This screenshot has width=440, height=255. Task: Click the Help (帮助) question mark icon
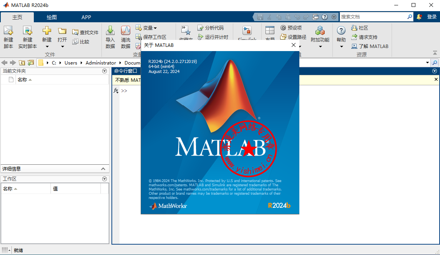tap(341, 30)
